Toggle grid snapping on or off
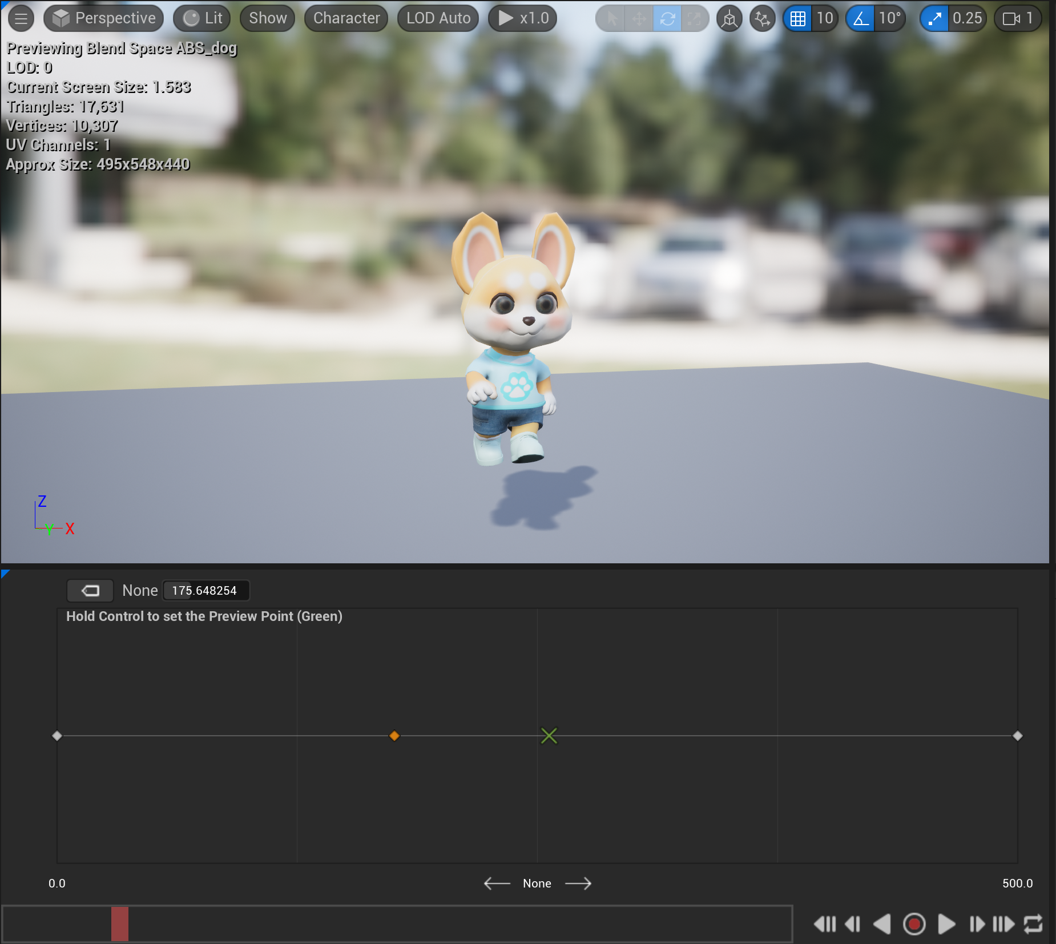The width and height of the screenshot is (1056, 944). [797, 18]
